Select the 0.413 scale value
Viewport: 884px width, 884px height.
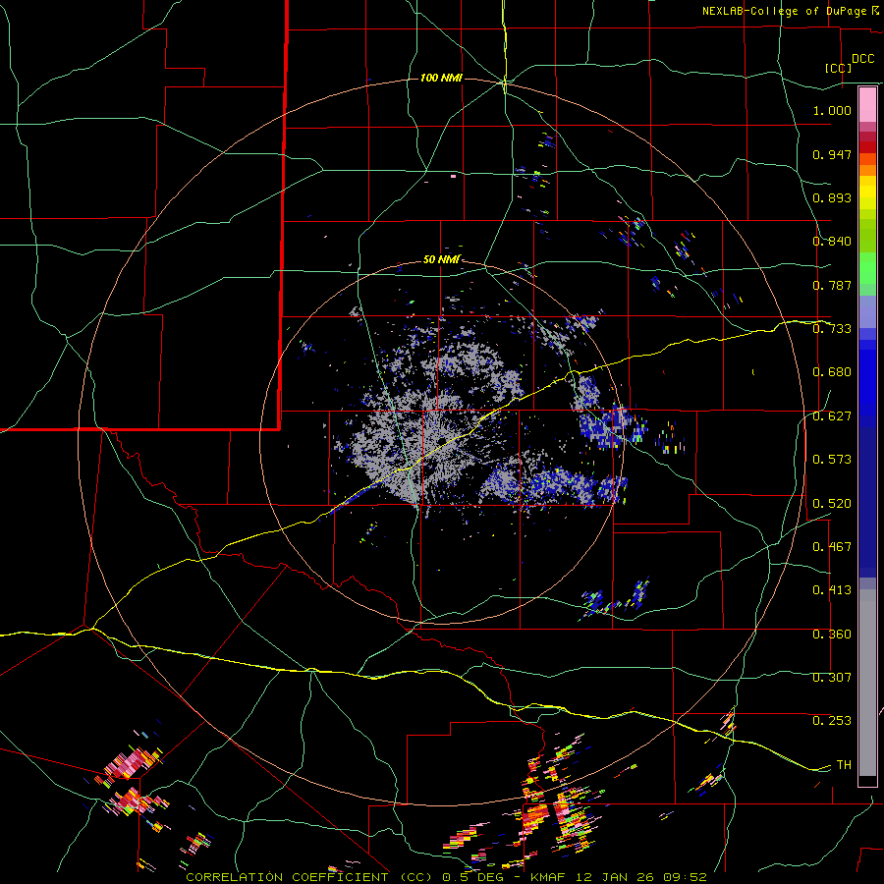pos(832,590)
